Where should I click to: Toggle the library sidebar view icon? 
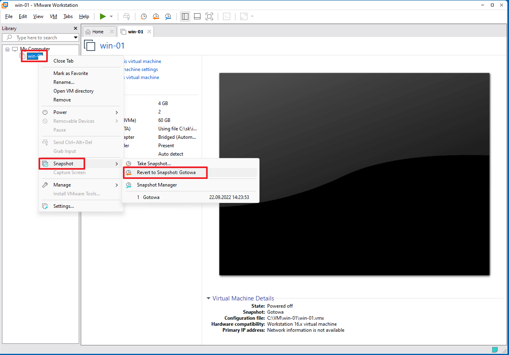tap(185, 16)
